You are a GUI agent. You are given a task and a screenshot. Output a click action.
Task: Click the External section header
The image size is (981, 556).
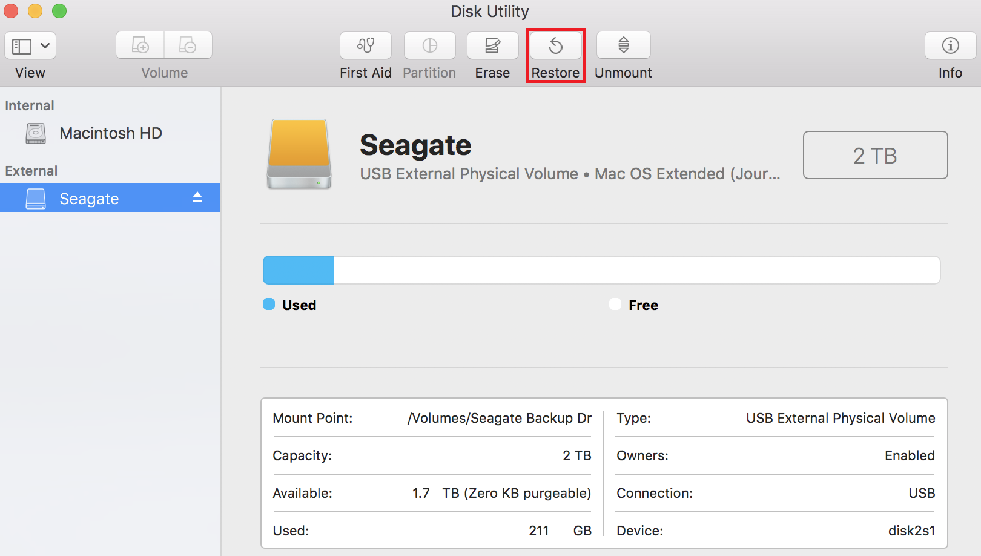tap(31, 171)
